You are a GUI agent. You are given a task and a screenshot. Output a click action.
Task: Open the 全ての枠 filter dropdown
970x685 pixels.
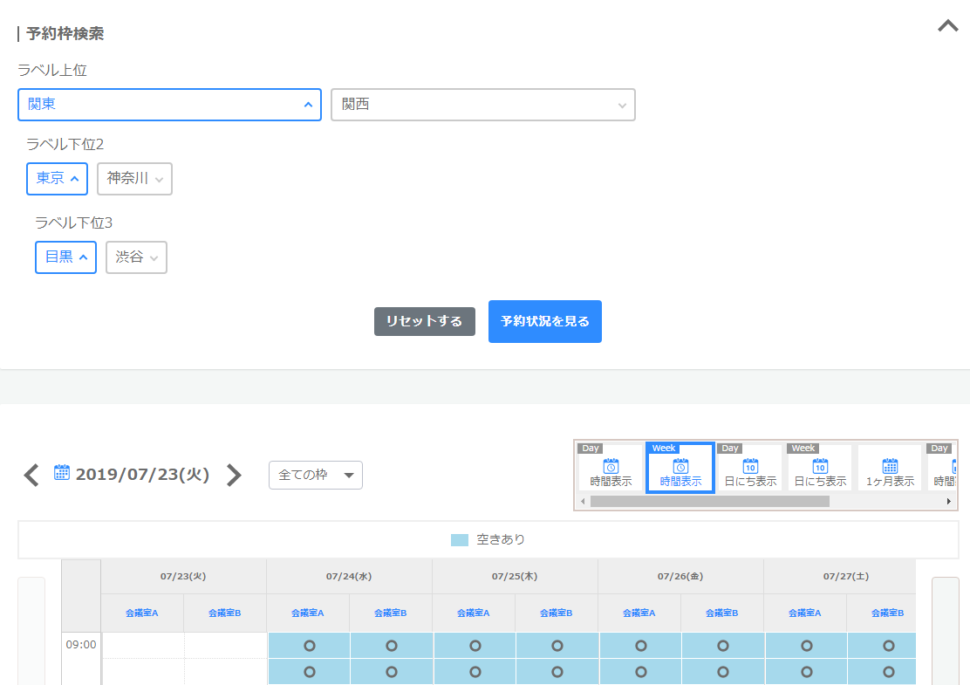(x=315, y=476)
